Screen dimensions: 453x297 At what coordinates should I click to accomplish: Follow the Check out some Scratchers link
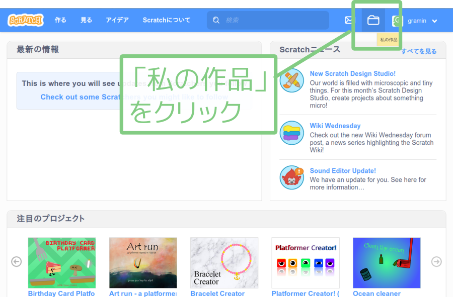pos(134,97)
